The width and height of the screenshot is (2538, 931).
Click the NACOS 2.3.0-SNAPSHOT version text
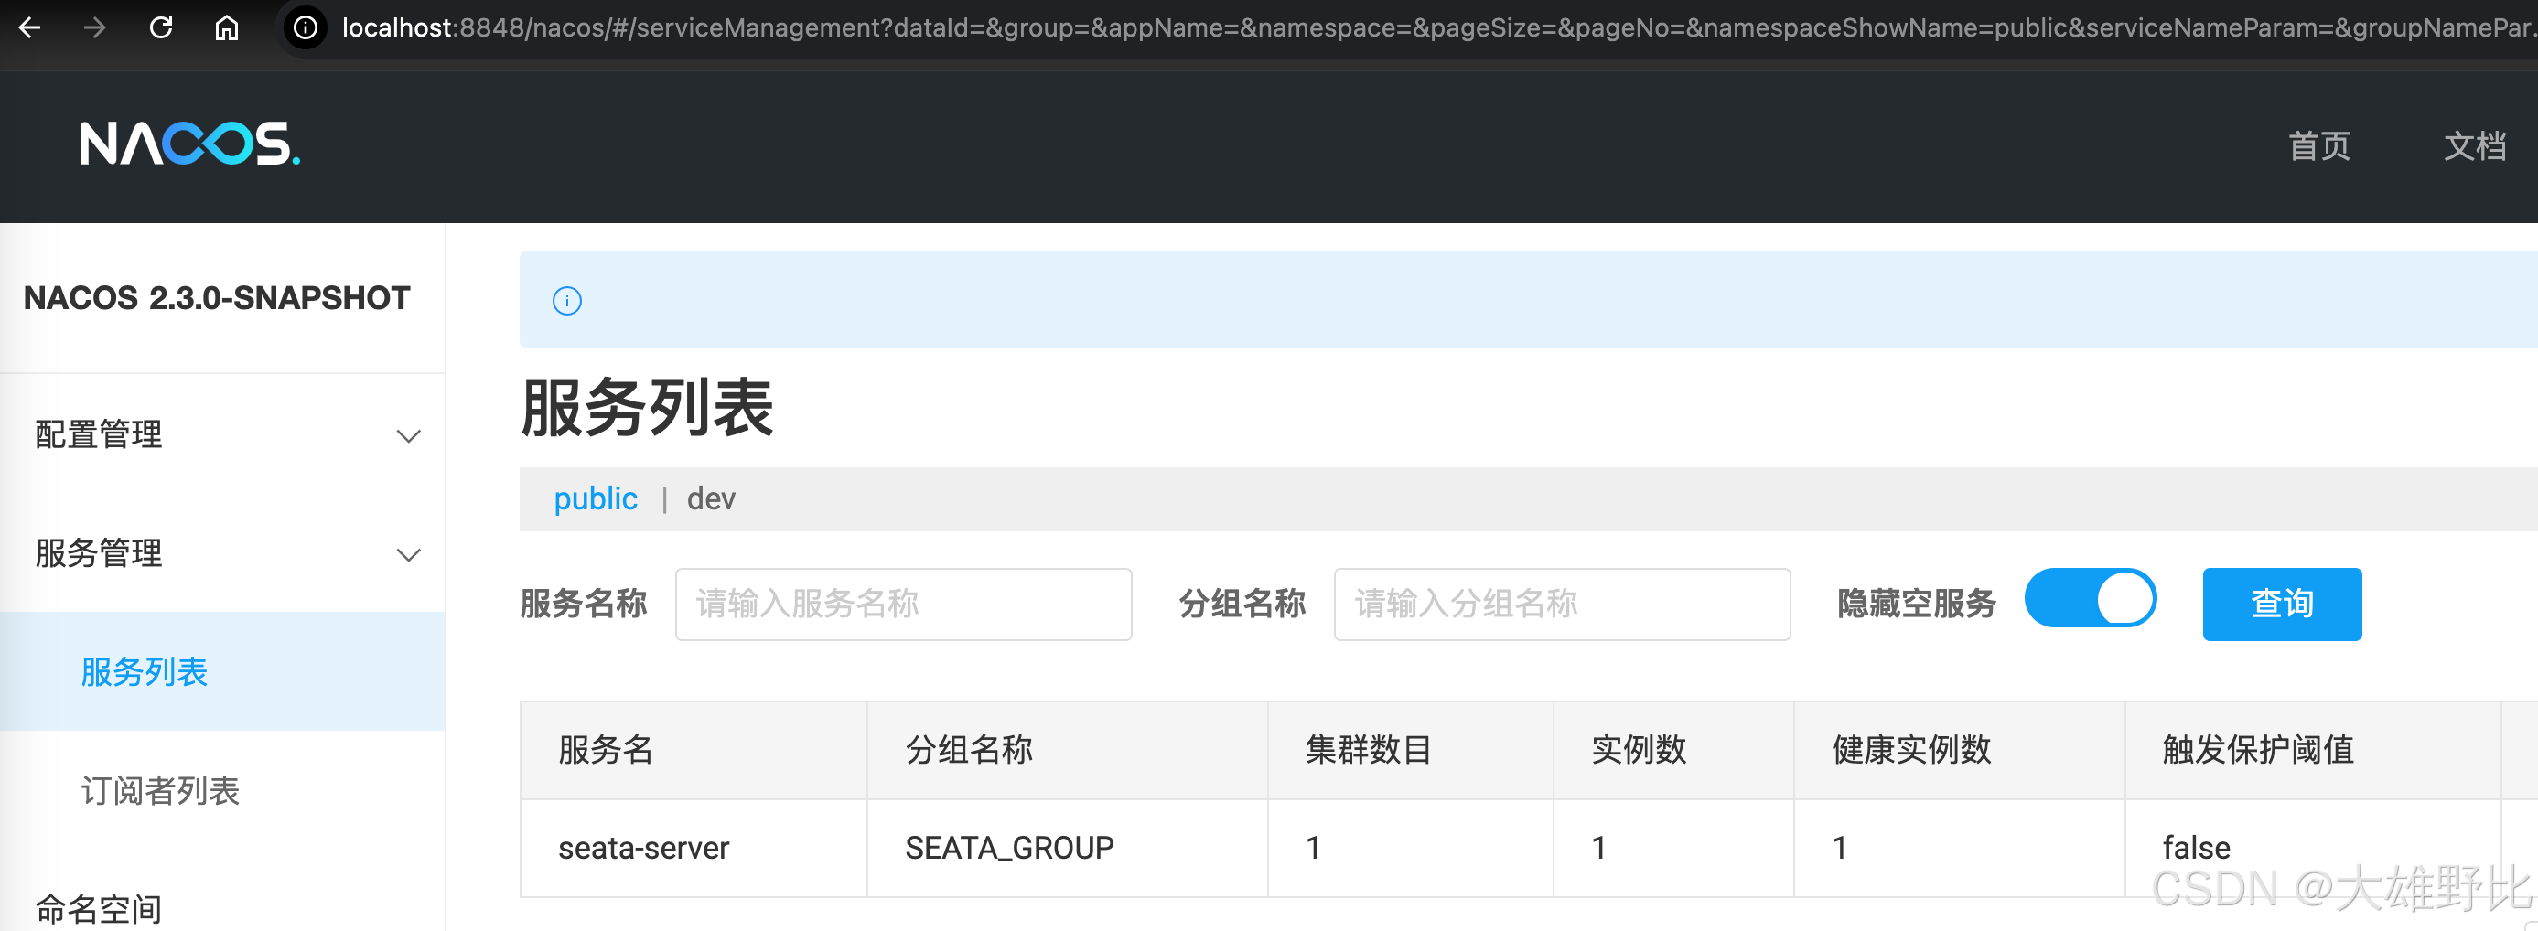point(216,297)
